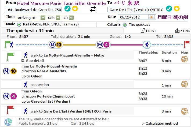The height and width of the screenshot is (127, 191).
Task: Swap departure and arrival with arrows icon
Action: (93, 9)
